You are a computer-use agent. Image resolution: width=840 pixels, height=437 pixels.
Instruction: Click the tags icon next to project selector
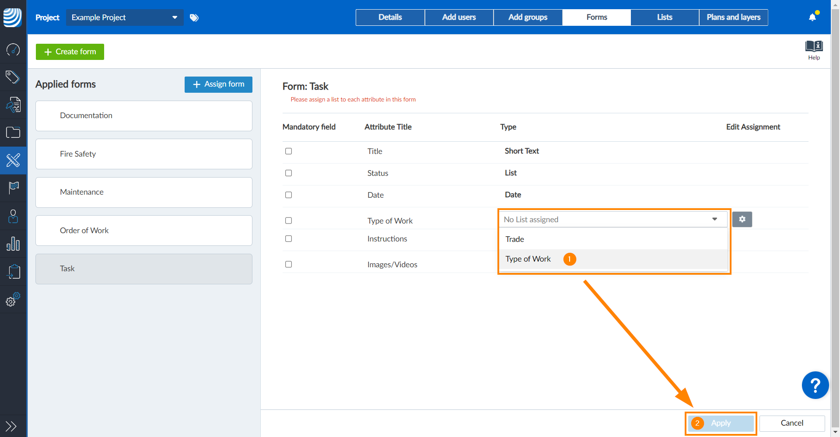pyautogui.click(x=194, y=17)
